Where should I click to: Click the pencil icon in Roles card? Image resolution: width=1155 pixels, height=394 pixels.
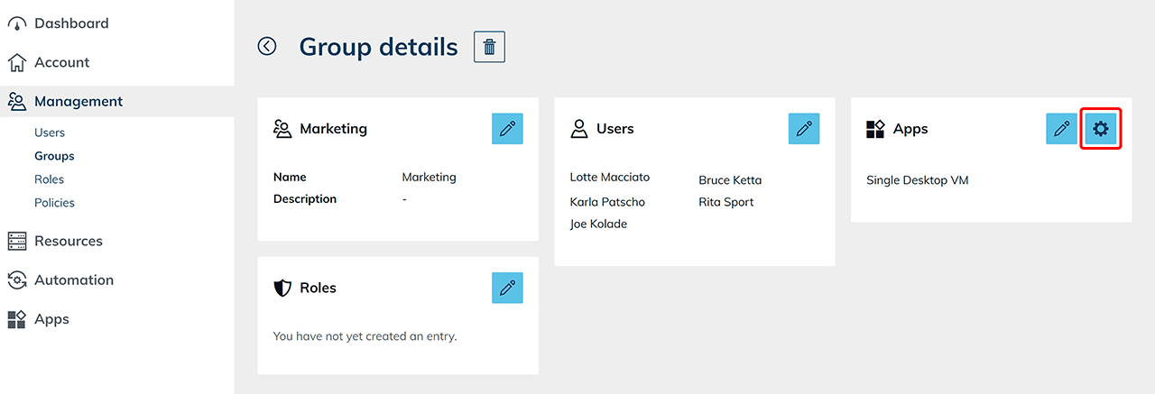(x=507, y=288)
